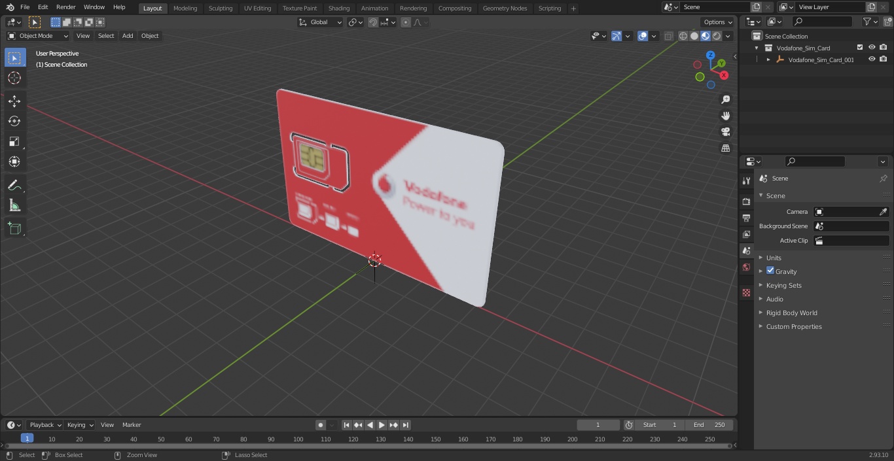
Task: Open the Keying dropdown in the timeline
Action: 80,425
